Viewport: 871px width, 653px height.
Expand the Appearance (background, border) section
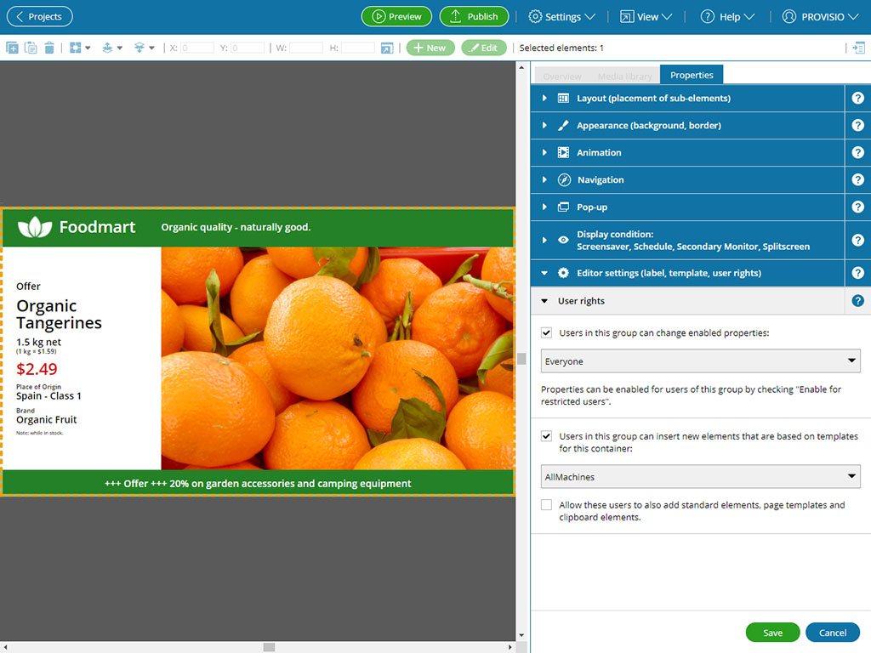(x=648, y=126)
